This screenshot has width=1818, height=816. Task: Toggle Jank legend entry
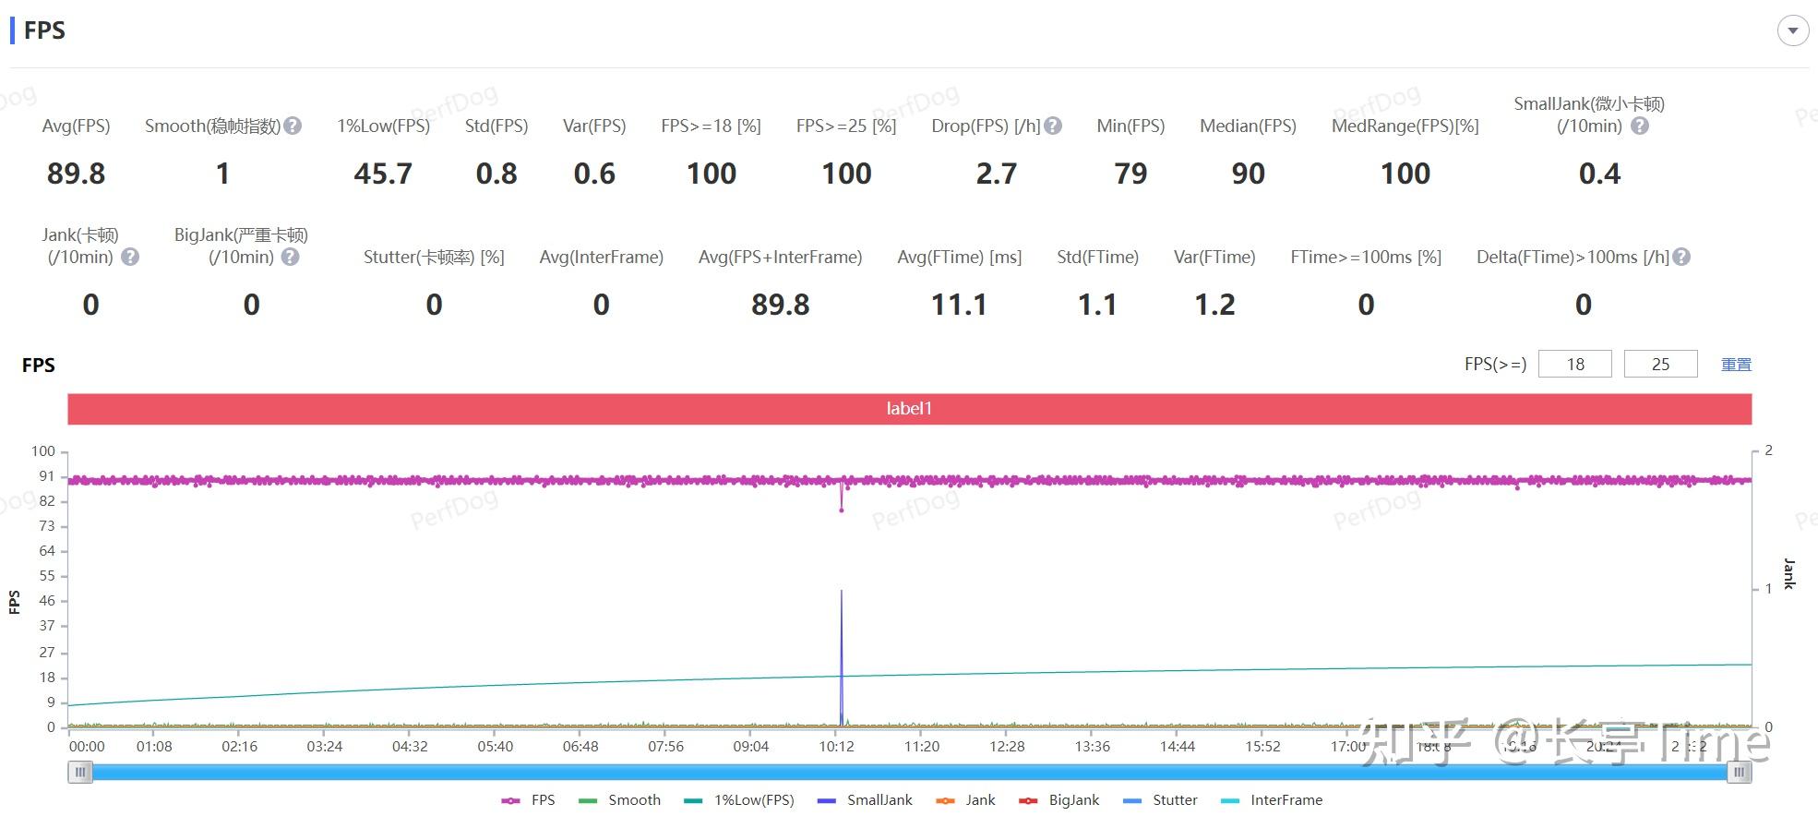pyautogui.click(x=965, y=800)
